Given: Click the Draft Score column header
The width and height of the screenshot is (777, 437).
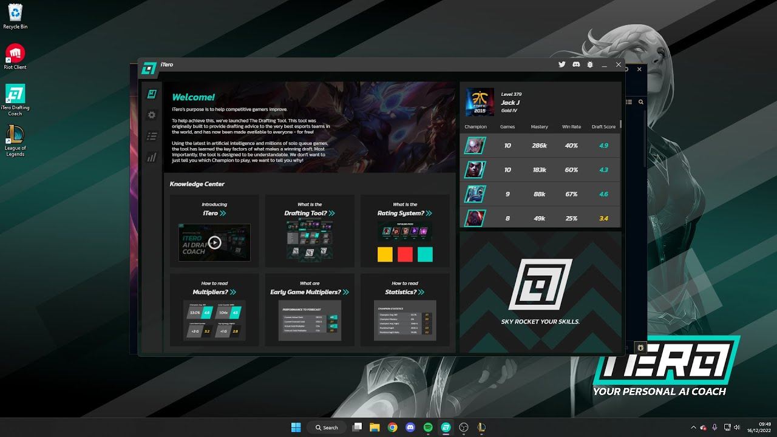Looking at the screenshot, I should point(603,127).
